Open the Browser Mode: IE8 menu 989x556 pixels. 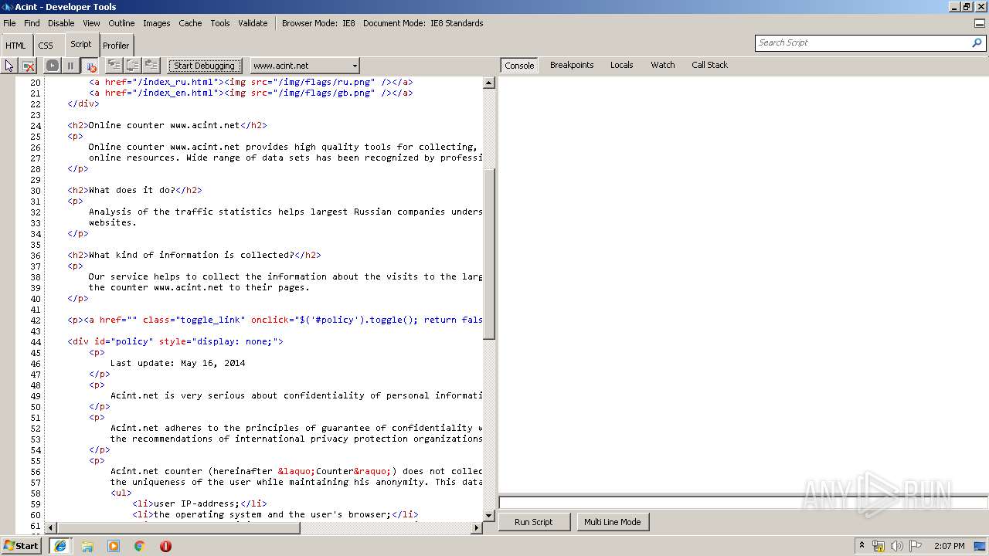coord(318,23)
